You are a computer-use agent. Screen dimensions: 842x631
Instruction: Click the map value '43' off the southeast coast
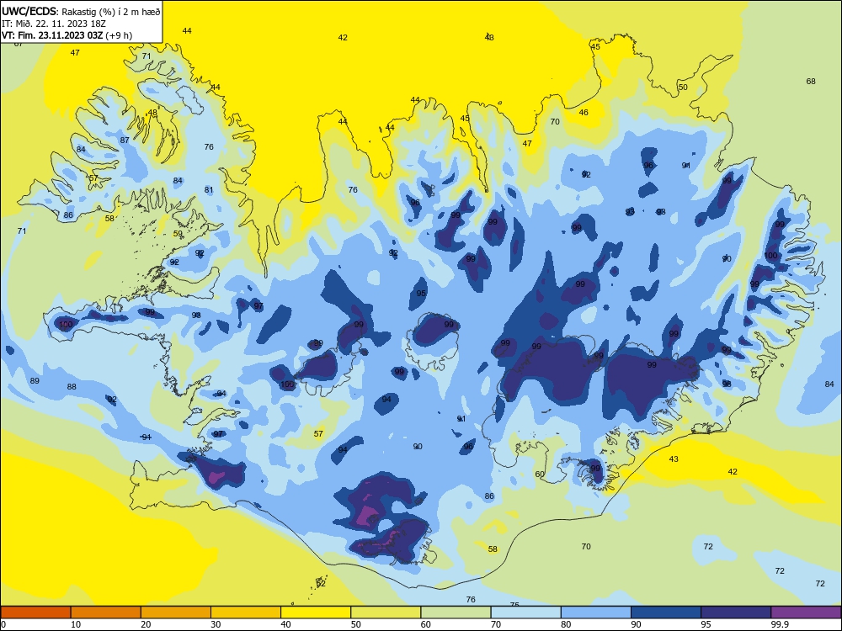click(674, 459)
